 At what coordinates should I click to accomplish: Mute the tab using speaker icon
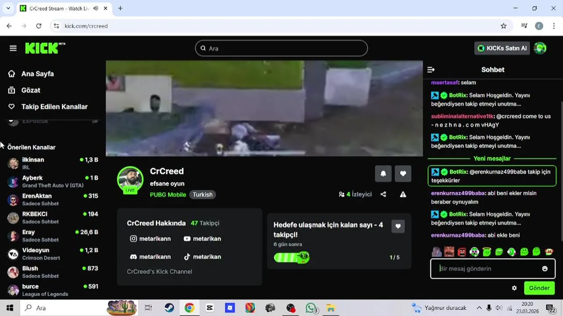tap(96, 8)
